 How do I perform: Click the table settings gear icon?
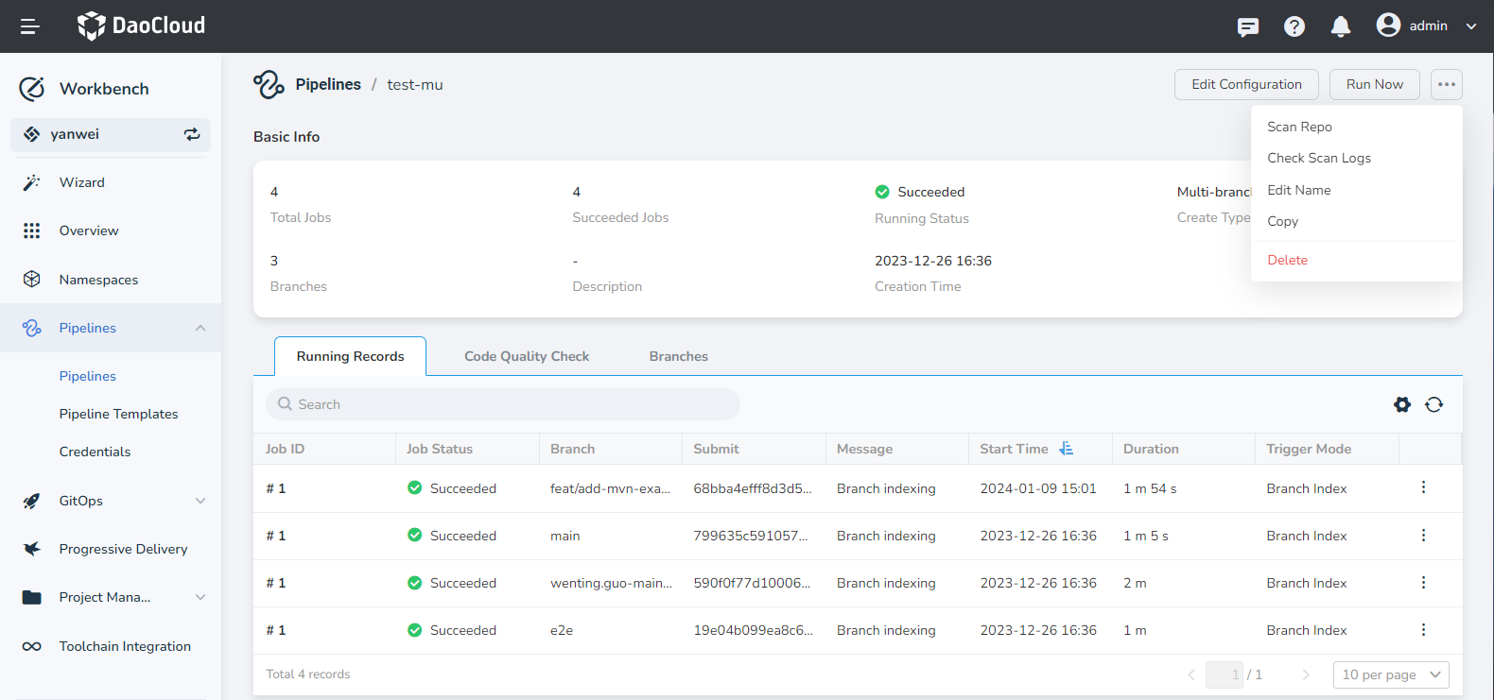click(x=1401, y=404)
